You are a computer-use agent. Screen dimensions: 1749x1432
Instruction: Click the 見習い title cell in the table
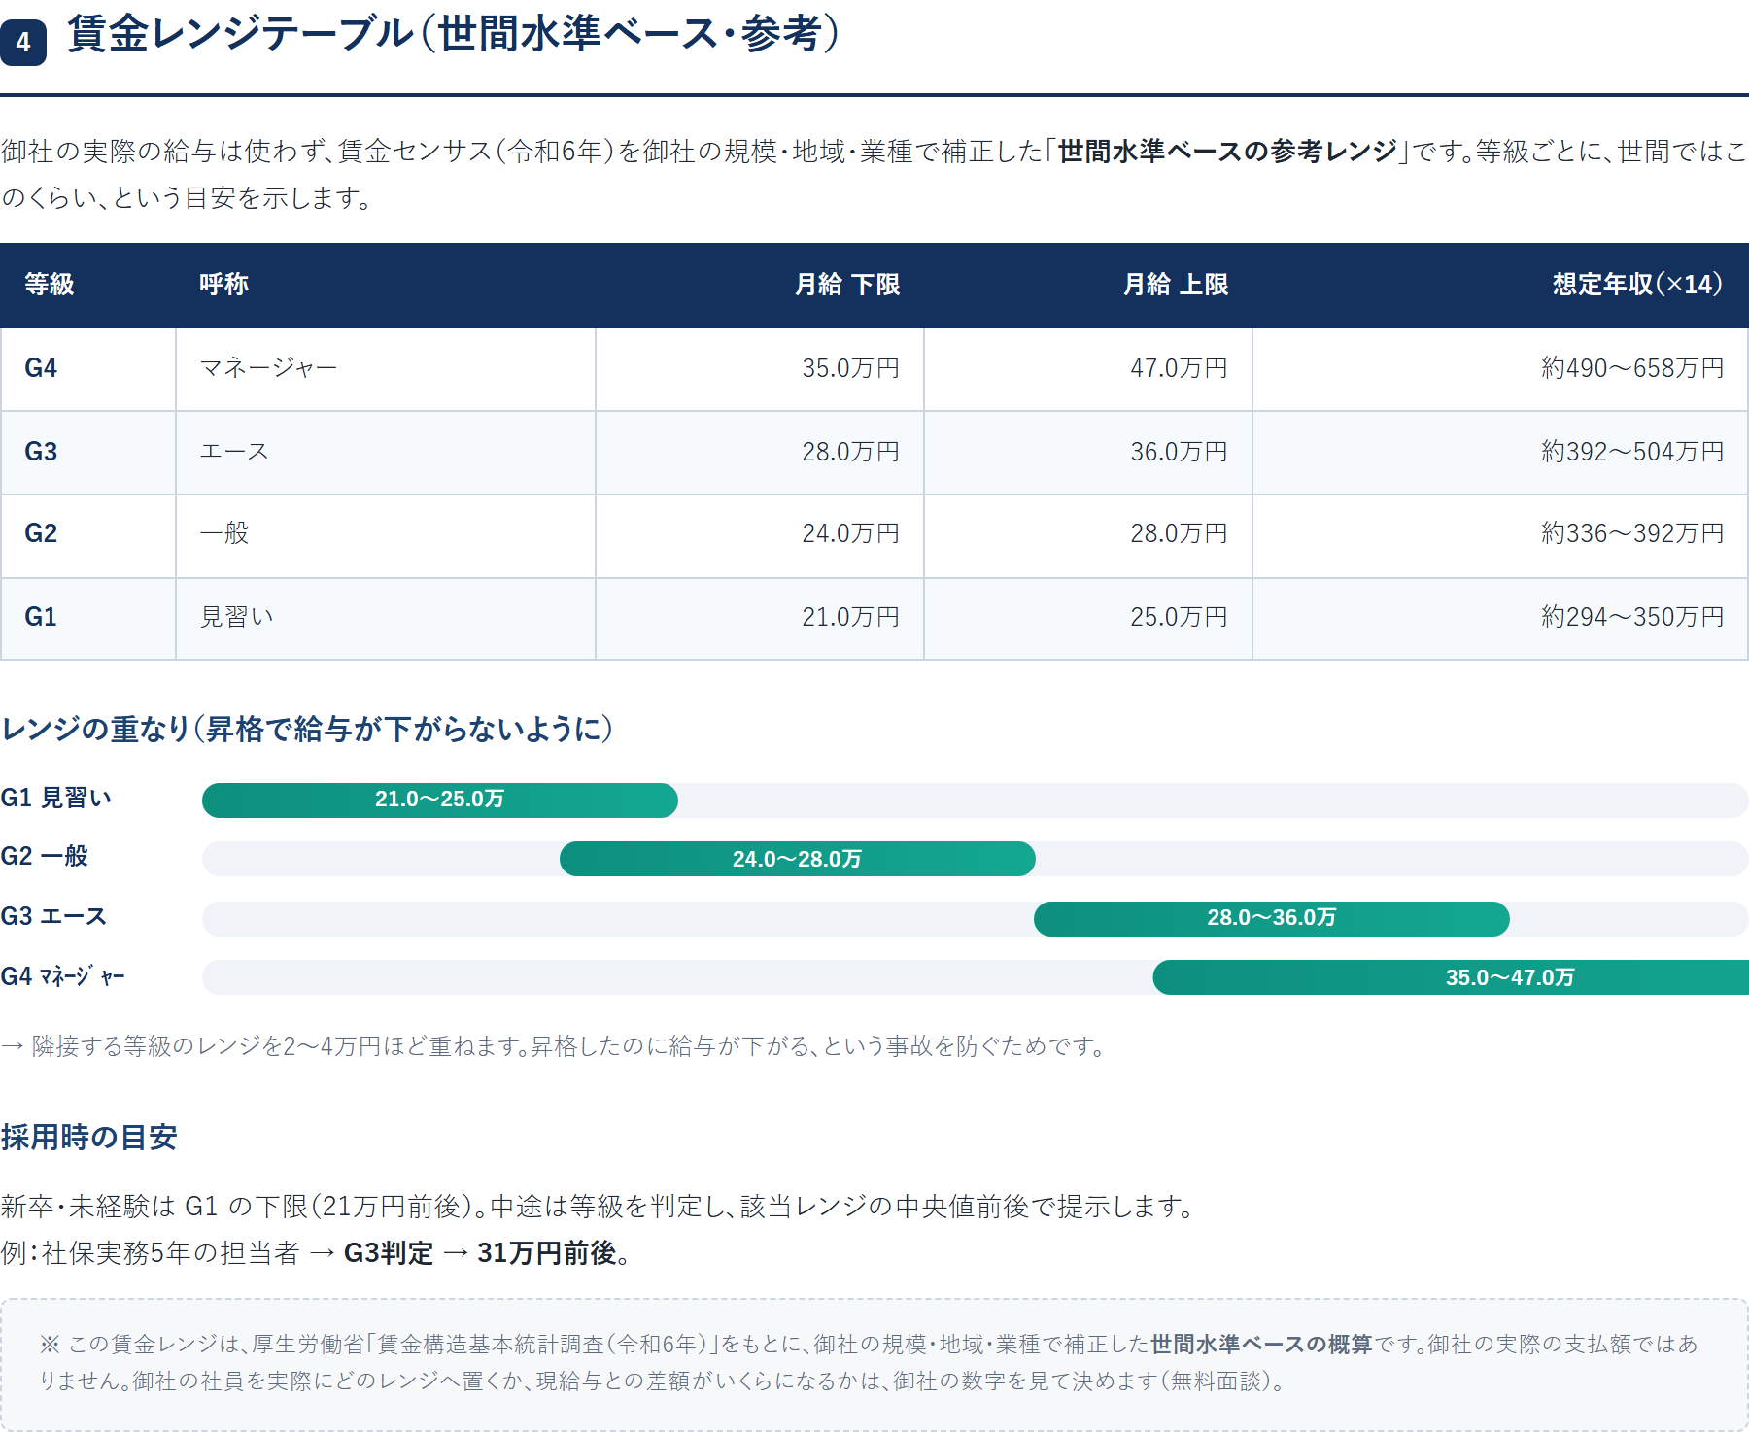385,618
